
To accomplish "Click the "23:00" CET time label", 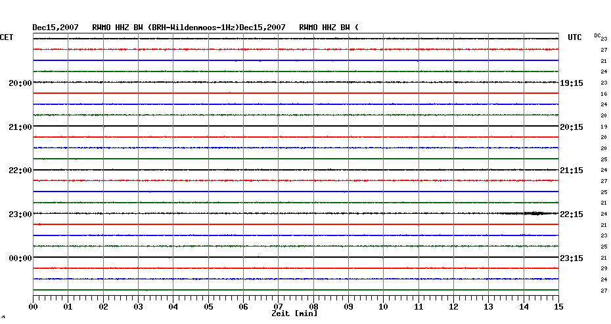I will pyautogui.click(x=20, y=214).
